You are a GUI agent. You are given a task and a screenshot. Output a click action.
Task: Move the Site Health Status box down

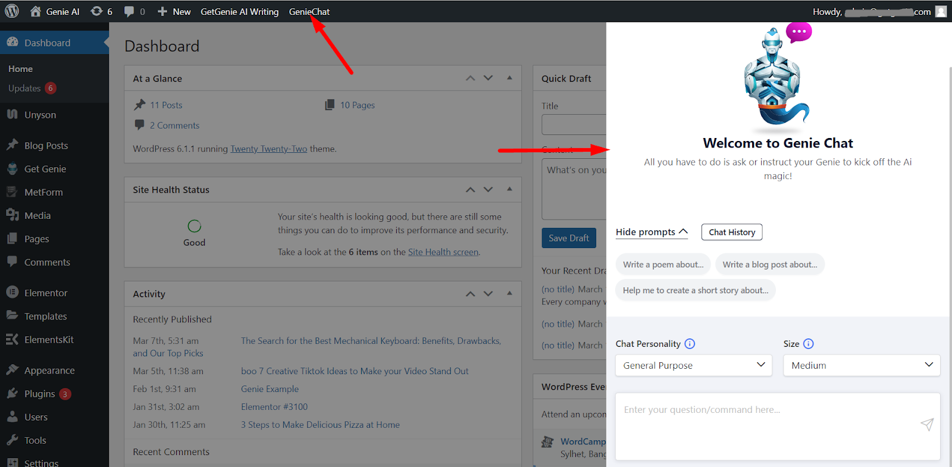pos(488,189)
